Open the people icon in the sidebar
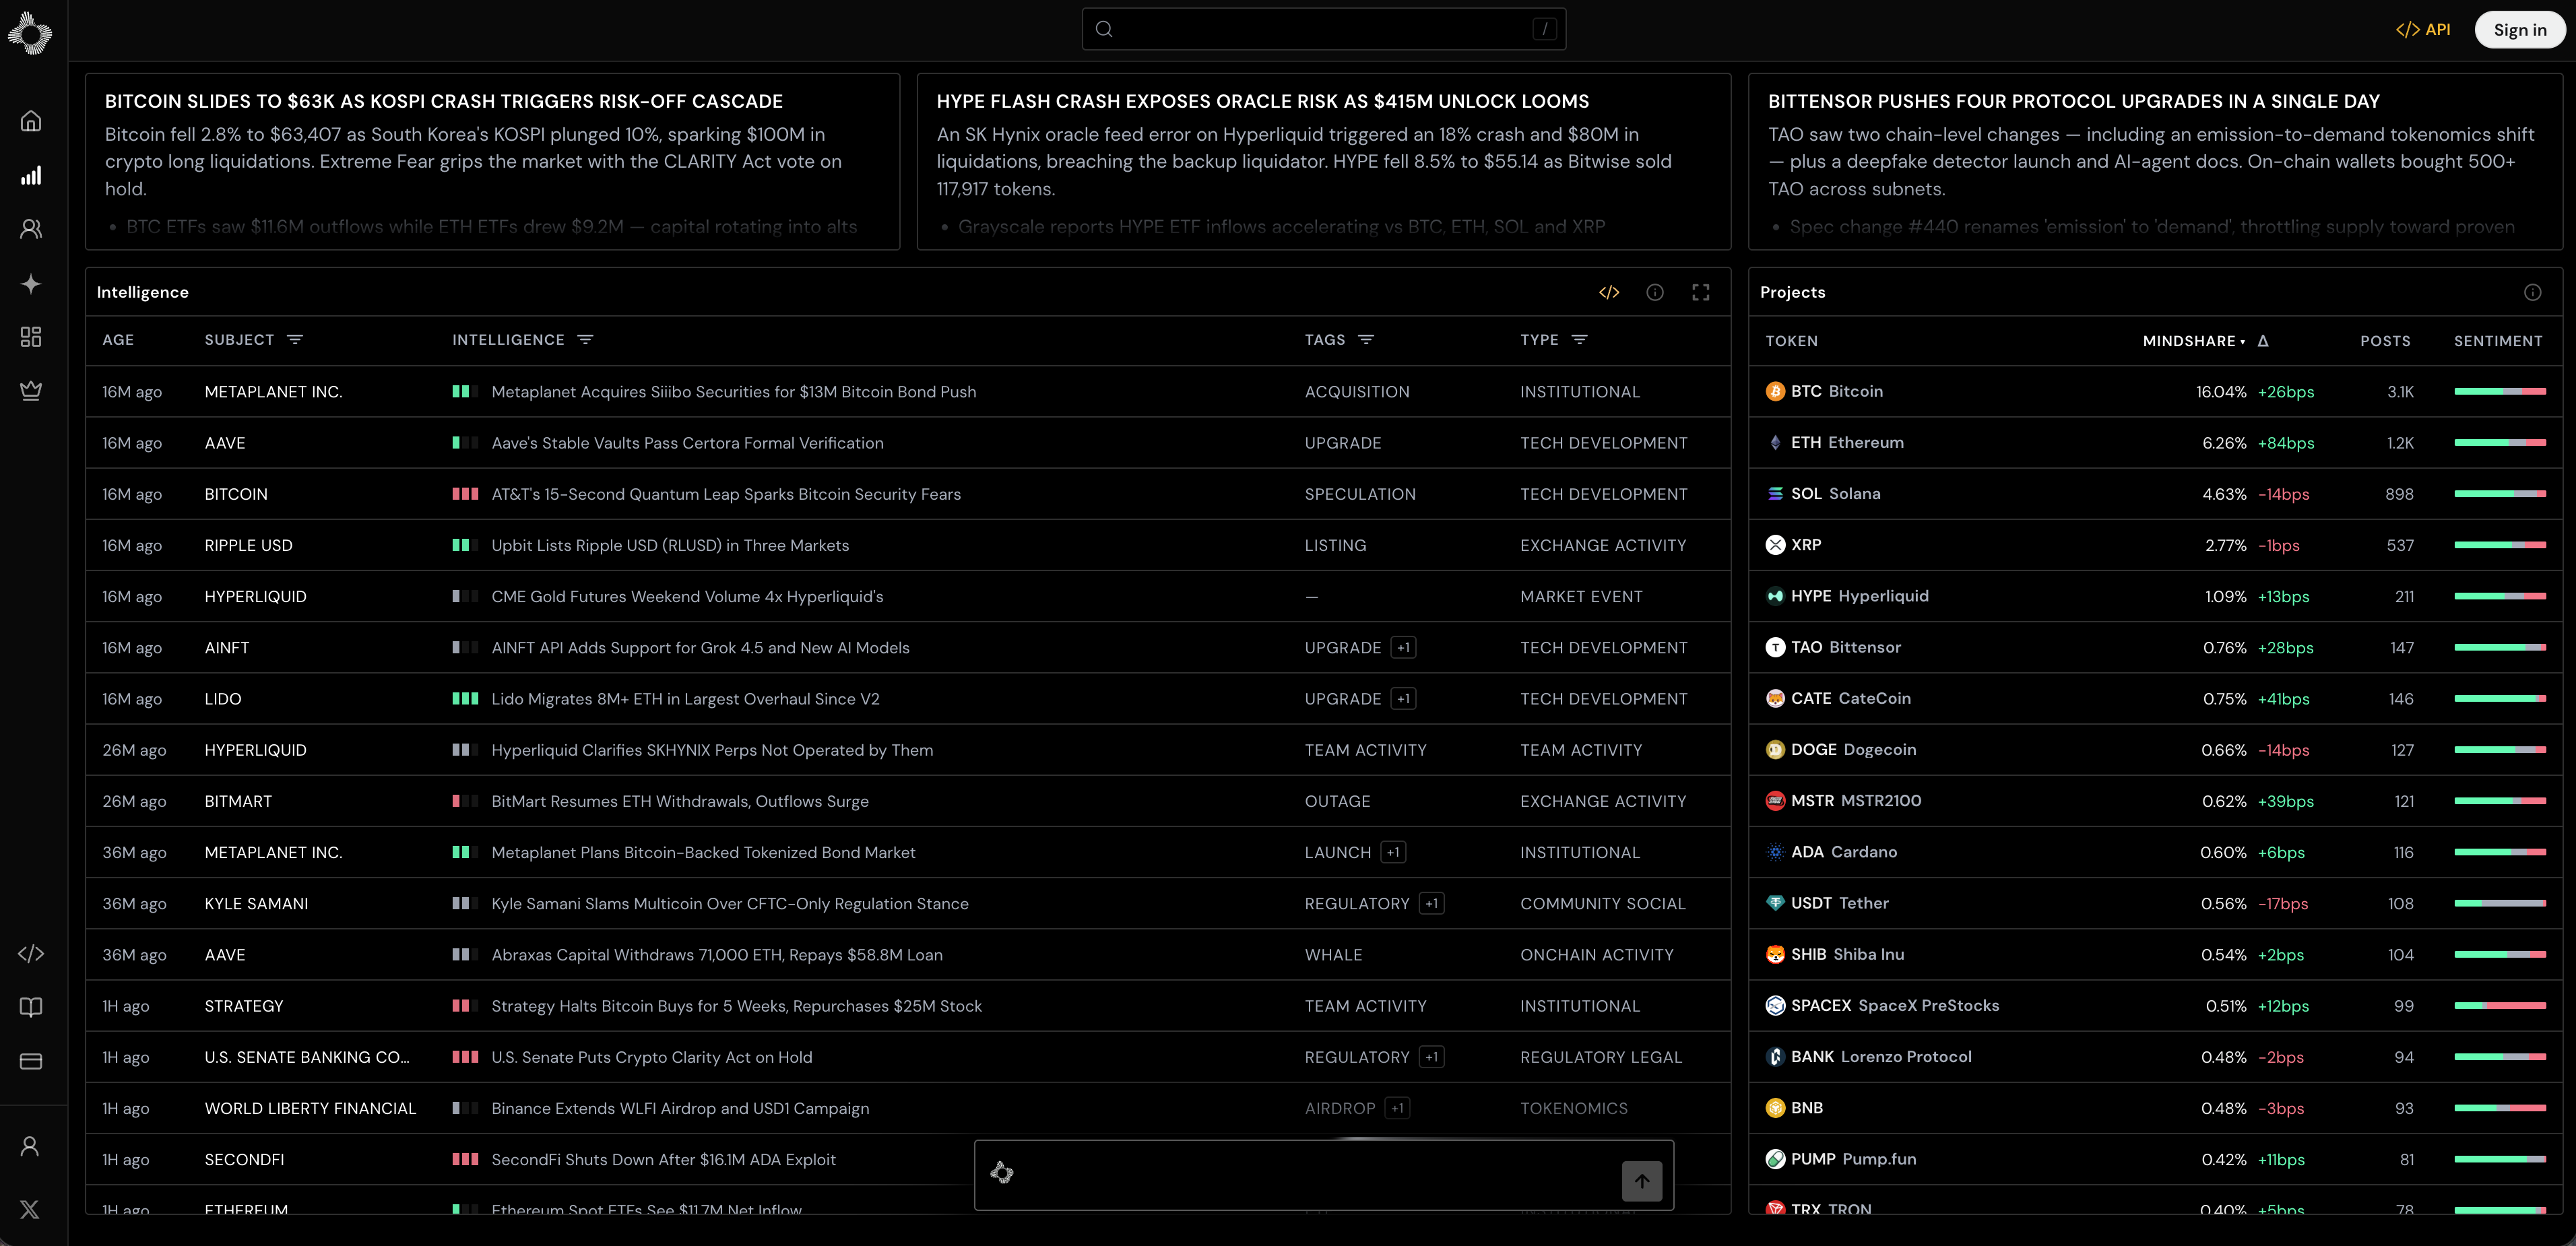 pos(31,229)
